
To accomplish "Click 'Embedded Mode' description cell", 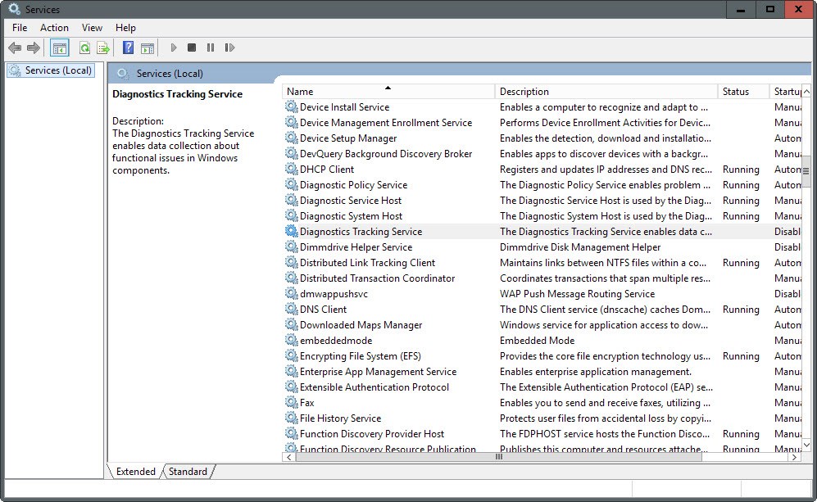I will (538, 341).
